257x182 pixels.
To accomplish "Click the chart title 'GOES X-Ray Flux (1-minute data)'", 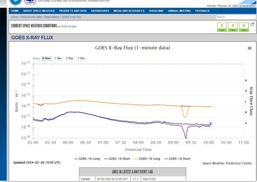I will [x=133, y=48].
